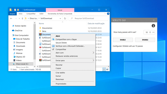167x94 pixels.
Task: Go forward with the right arrow
Action: (x=16, y=18)
